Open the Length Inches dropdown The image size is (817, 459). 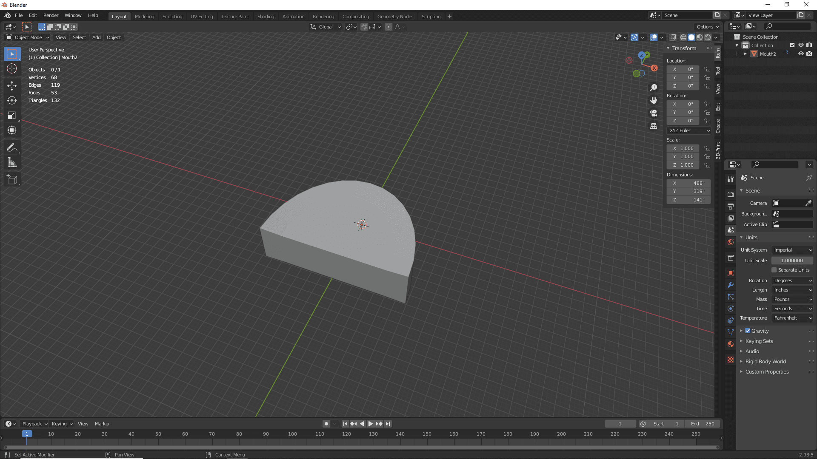coord(792,290)
